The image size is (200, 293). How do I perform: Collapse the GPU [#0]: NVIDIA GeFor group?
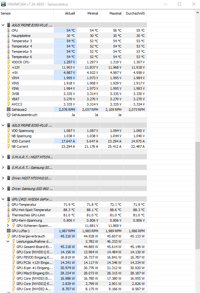click(x=3, y=199)
